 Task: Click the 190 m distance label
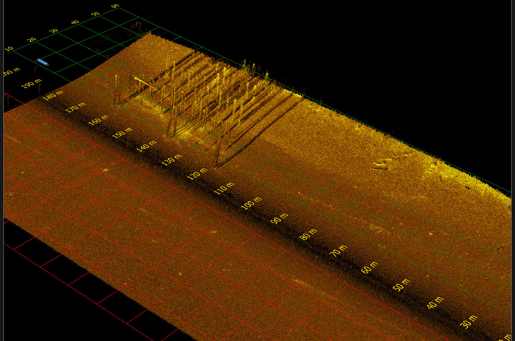(31, 84)
